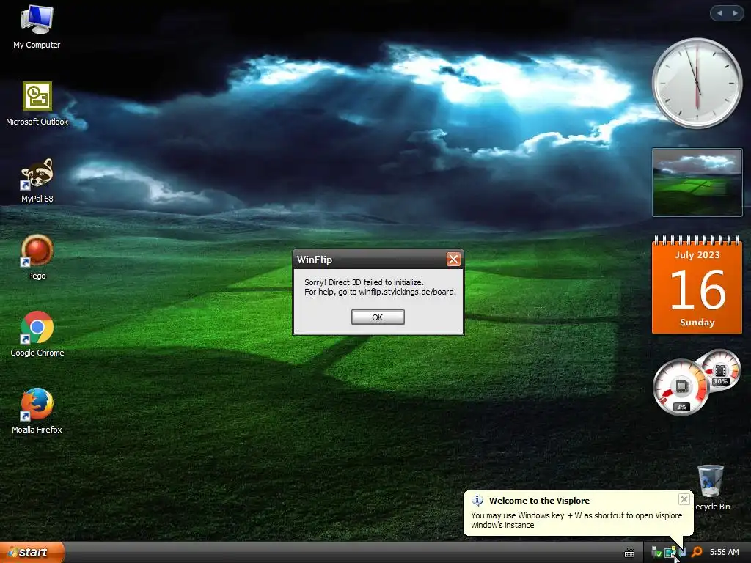Select the Microsoft Outlook desktop icon
Screen dimensions: 751x563
pos(37,104)
